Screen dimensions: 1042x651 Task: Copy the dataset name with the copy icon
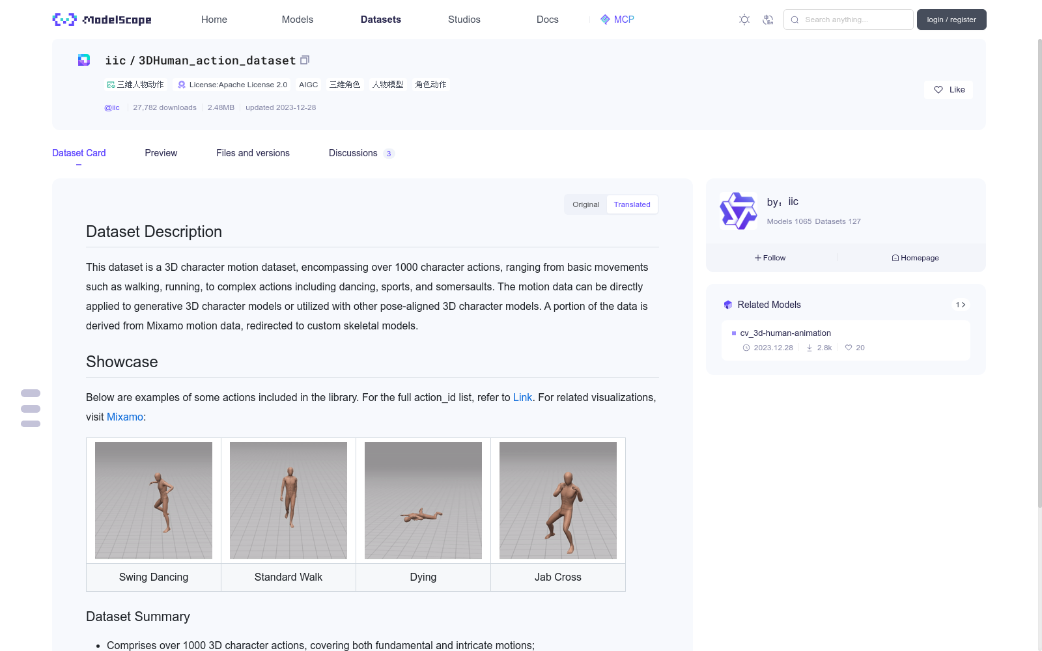305,60
